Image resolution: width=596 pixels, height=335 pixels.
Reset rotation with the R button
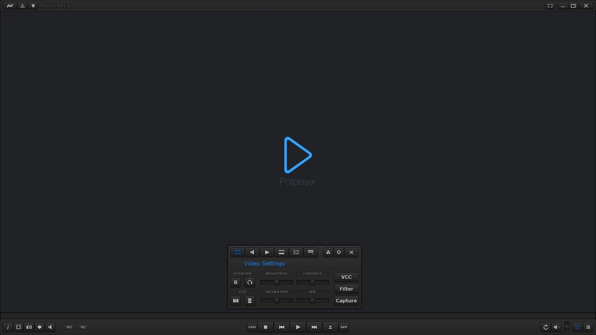(x=236, y=282)
